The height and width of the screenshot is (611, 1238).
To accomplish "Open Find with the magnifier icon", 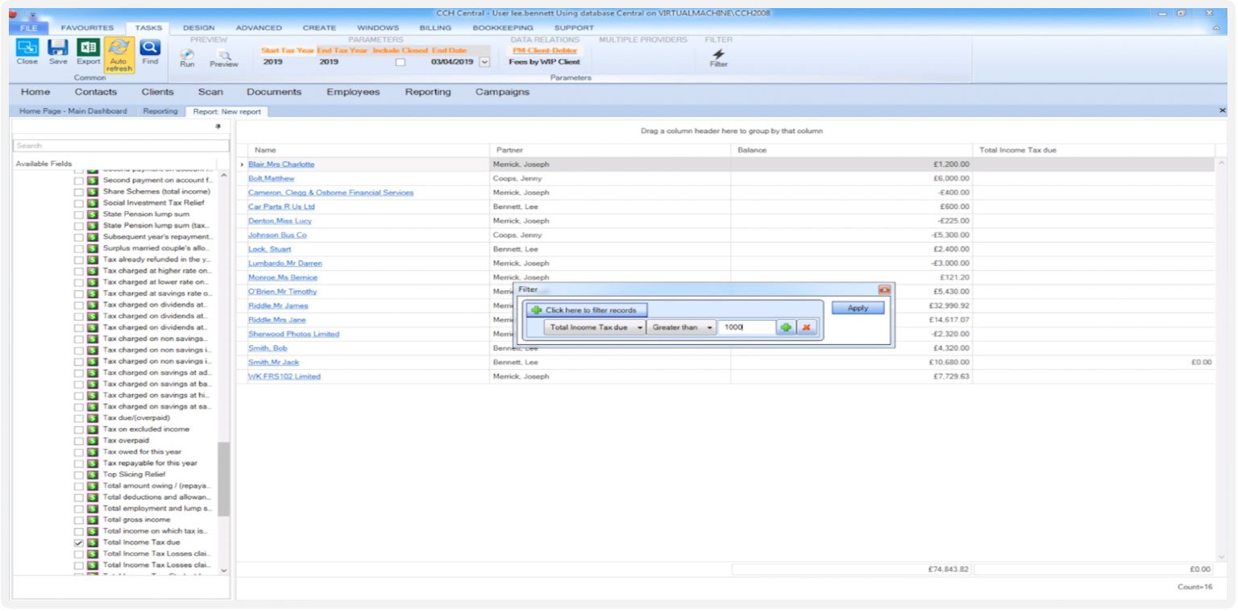I will 150,48.
